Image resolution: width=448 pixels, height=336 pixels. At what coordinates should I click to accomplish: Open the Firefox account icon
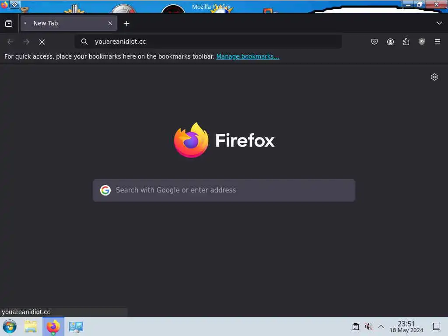(390, 42)
